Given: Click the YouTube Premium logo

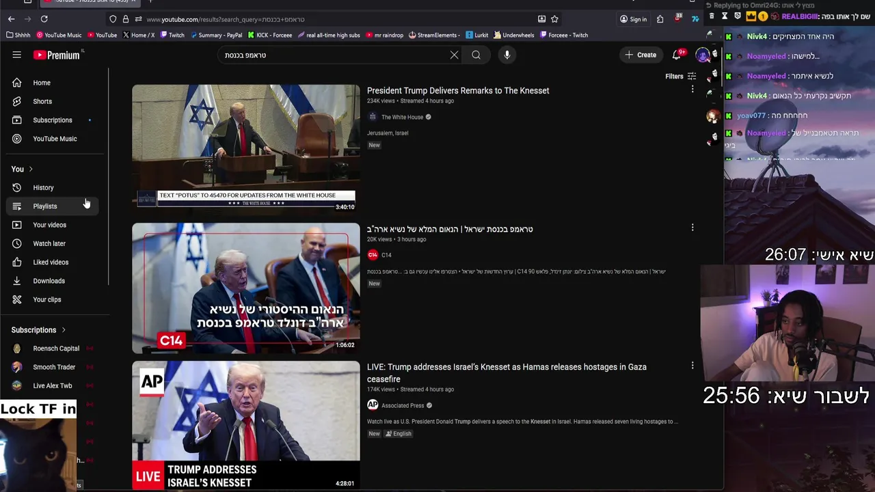Looking at the screenshot, I should tap(58, 55).
